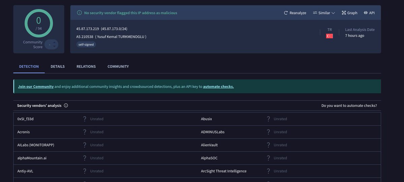
Task: Click 'Do you want to automate checks?' link
Action: [349, 105]
